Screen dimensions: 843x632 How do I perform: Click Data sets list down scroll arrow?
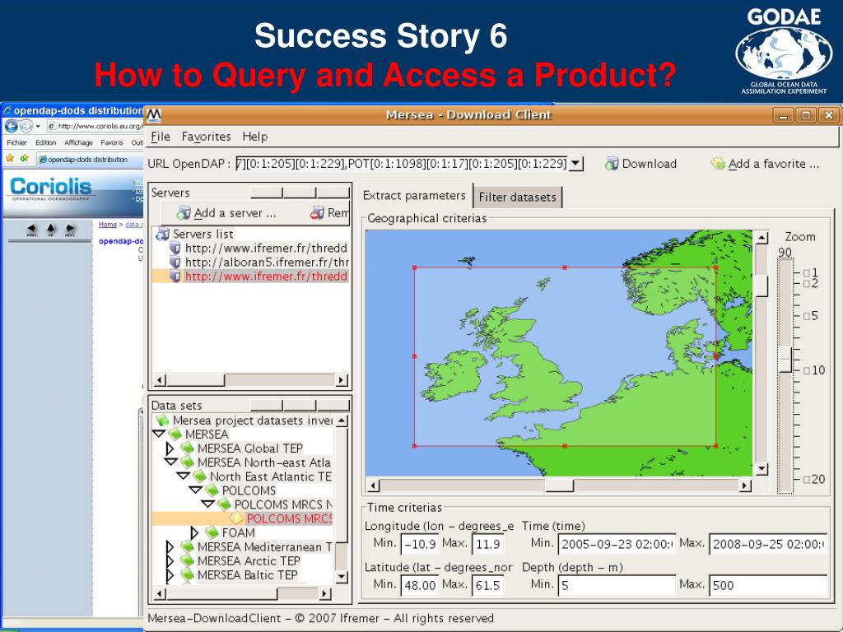tap(341, 577)
